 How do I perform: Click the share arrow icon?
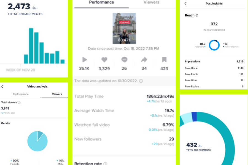144,60
